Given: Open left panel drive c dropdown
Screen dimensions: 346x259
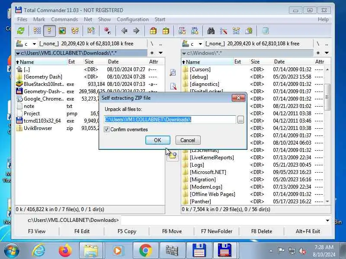Looking at the screenshot, I should point(34,44).
